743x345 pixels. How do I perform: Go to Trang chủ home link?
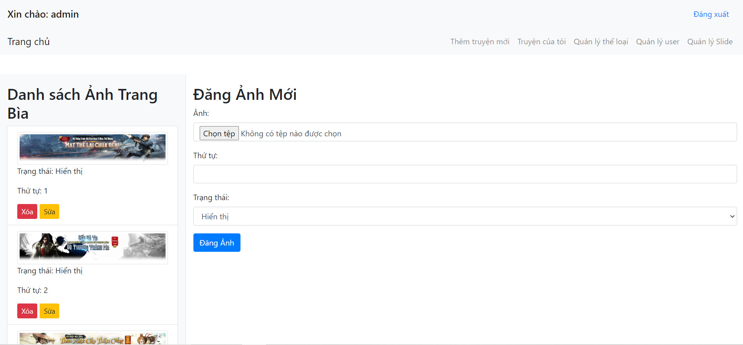[x=29, y=42]
